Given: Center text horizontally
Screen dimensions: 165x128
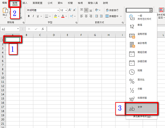Looking at the screenshot, I should tap(86, 16).
